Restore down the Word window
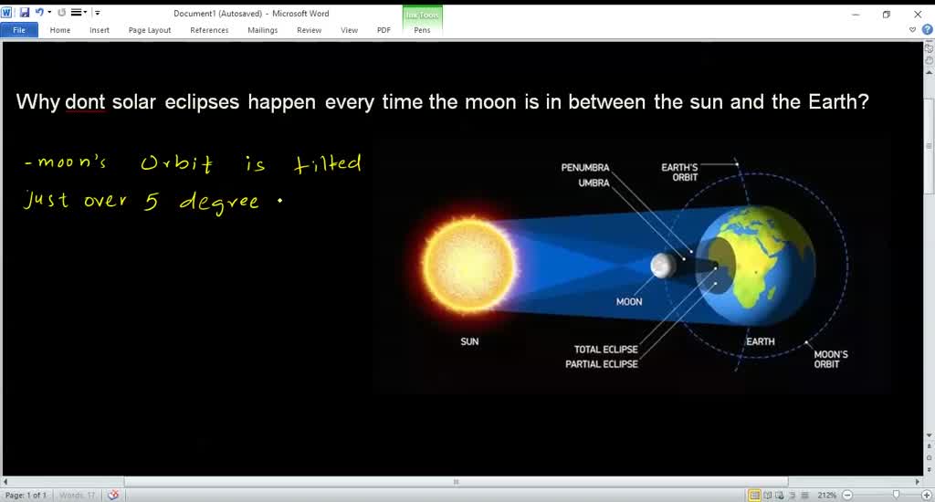 click(887, 15)
